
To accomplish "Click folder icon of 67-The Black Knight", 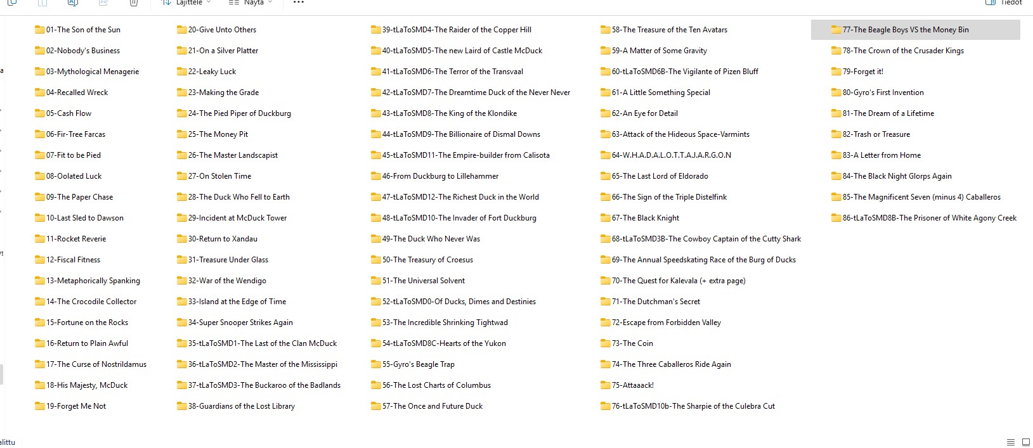I will click(606, 218).
